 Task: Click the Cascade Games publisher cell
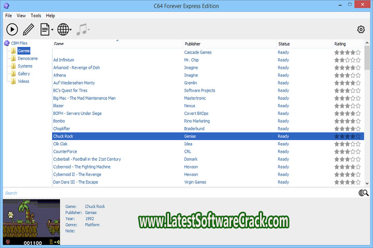click(198, 52)
